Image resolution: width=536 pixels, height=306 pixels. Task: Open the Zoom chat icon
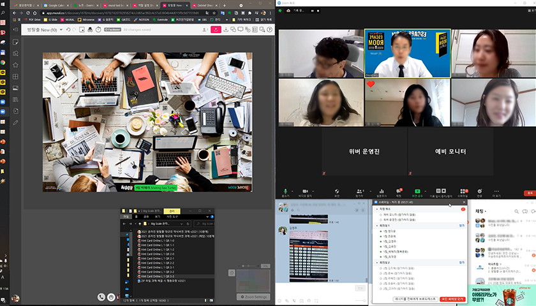pyautogui.click(x=399, y=191)
